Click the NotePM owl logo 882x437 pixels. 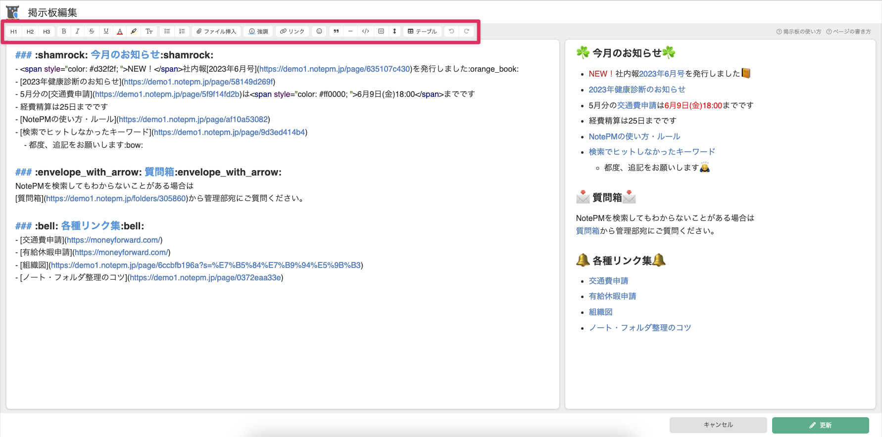coord(13,12)
